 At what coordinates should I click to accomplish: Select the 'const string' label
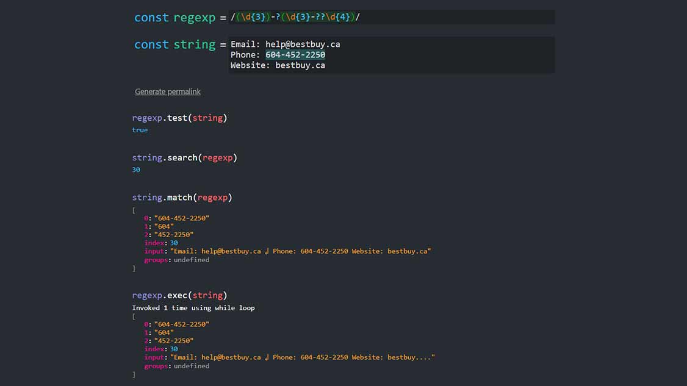(174, 45)
